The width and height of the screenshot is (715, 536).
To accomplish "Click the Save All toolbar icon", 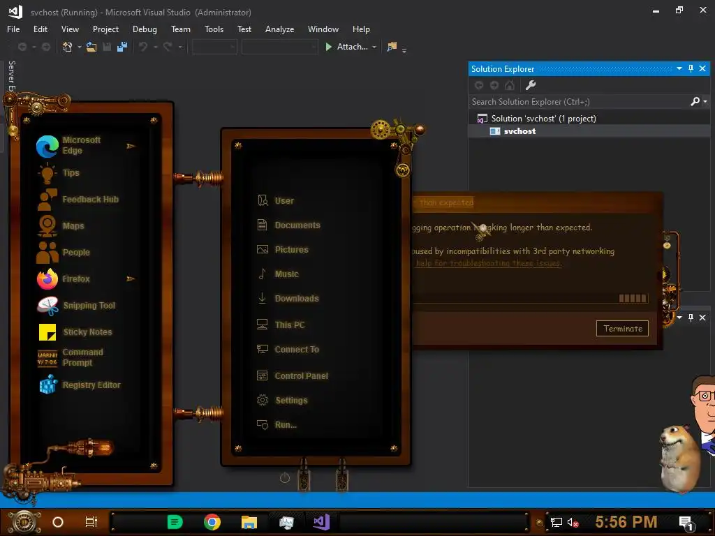I will coord(121,47).
